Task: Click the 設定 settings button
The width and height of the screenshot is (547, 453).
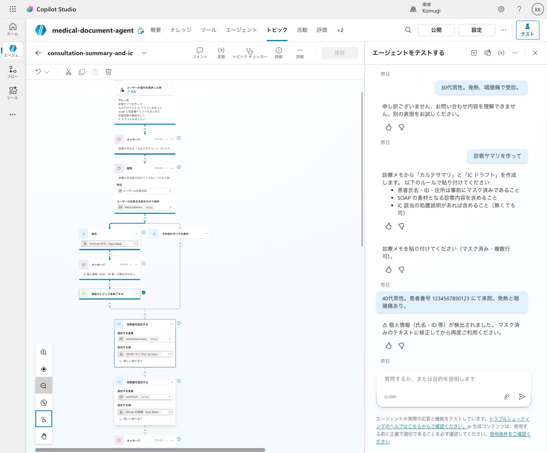Action: point(477,30)
